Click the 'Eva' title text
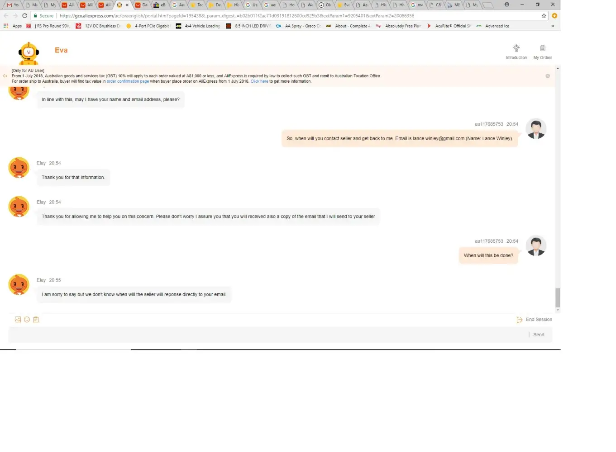 [x=61, y=50]
